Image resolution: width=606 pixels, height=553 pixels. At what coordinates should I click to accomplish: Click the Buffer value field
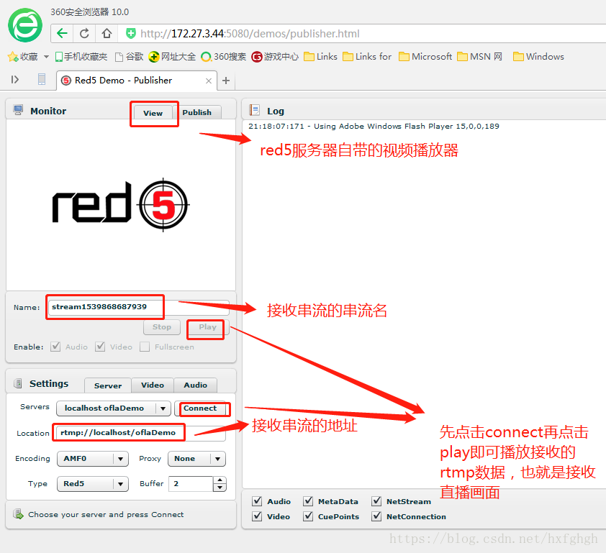coord(191,484)
